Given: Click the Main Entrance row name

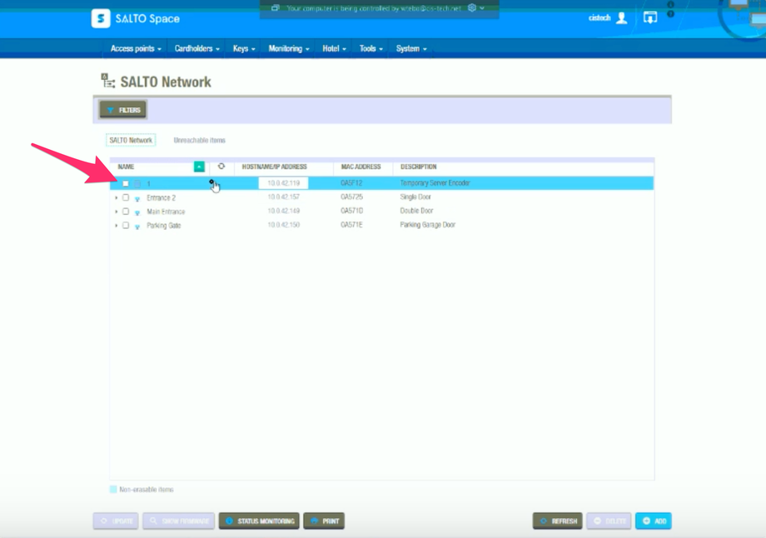Looking at the screenshot, I should click(x=166, y=212).
